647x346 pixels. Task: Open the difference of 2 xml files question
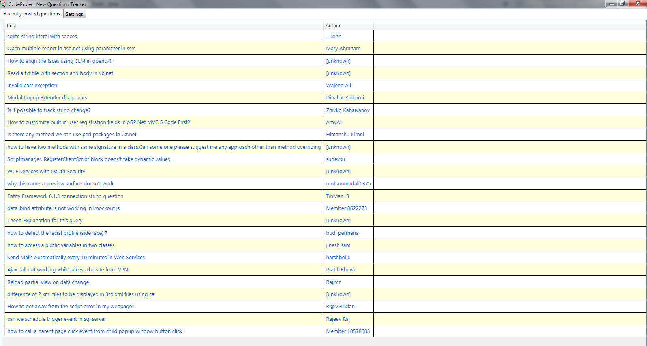click(x=81, y=294)
